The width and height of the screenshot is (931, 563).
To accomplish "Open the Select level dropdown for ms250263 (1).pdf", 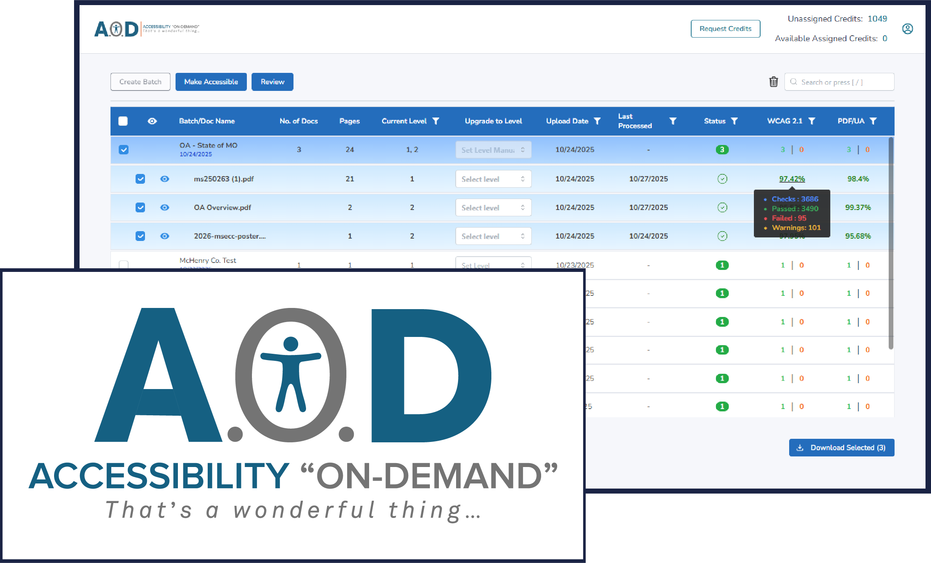I will click(493, 179).
